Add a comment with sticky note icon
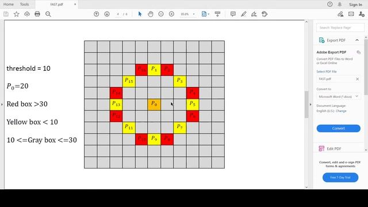 233,14
